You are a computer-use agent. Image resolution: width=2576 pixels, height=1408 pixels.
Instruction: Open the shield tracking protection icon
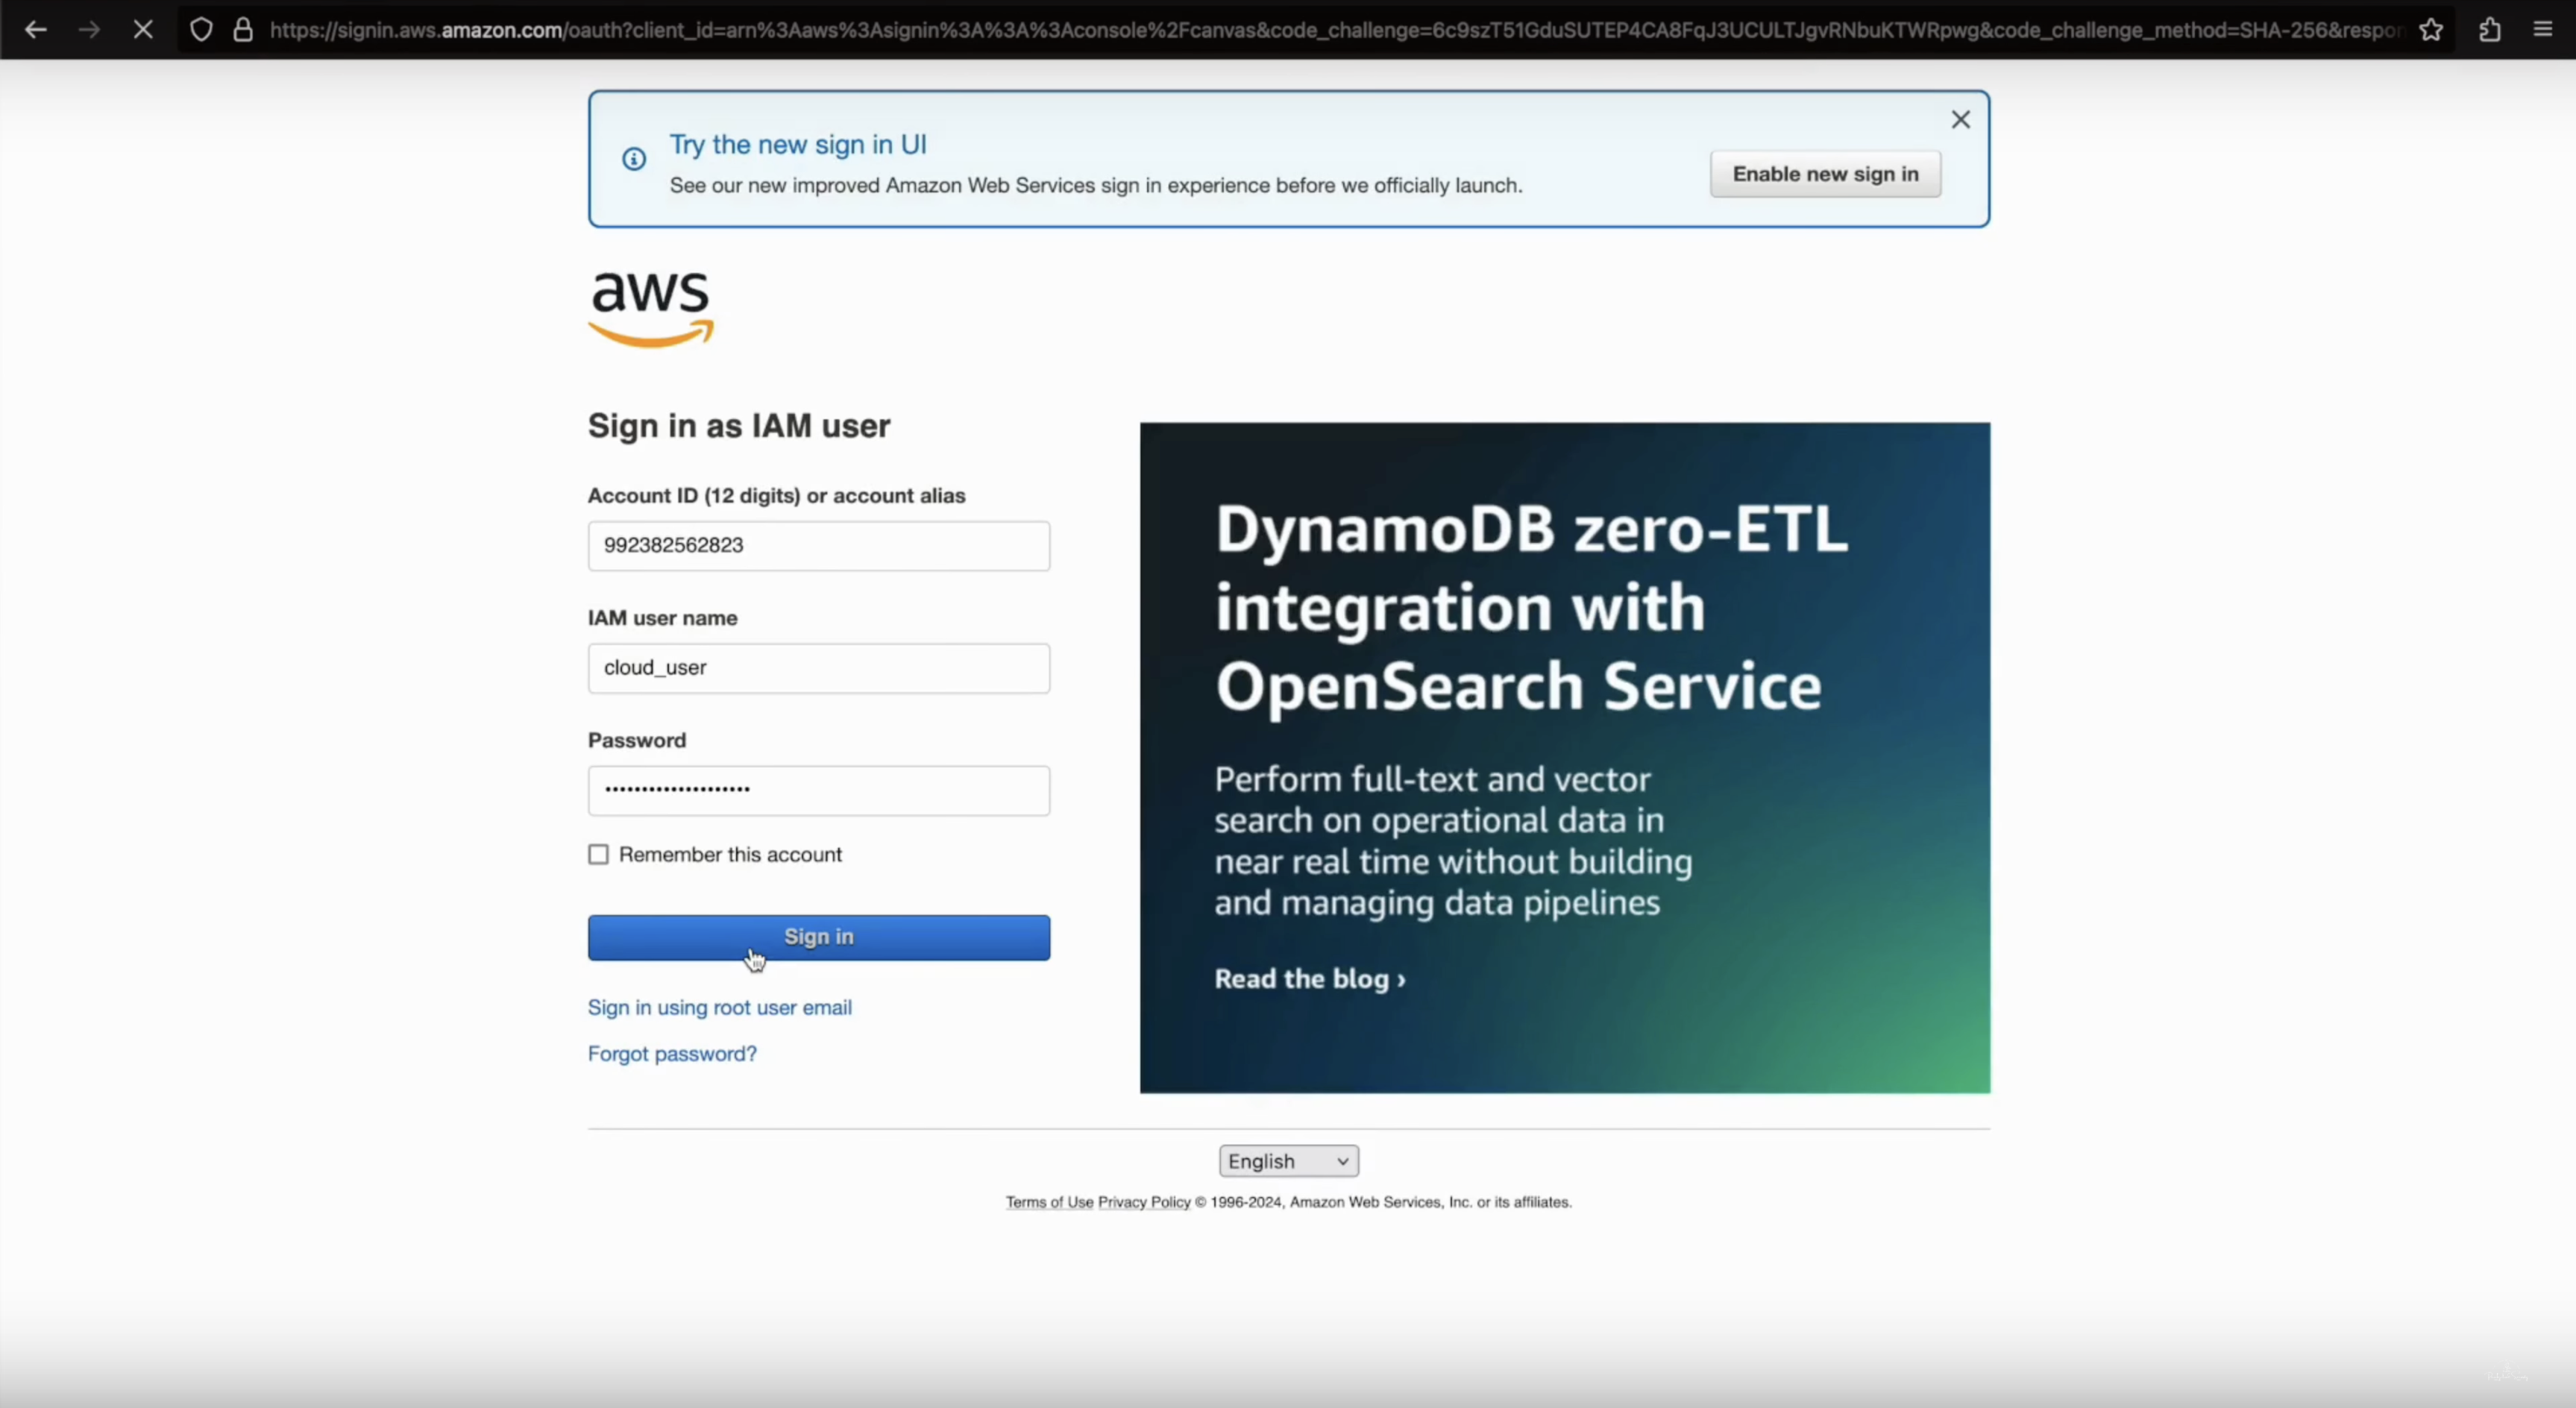coord(201,30)
